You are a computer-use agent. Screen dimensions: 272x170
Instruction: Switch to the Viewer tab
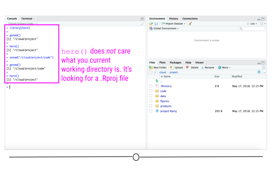click(199, 62)
